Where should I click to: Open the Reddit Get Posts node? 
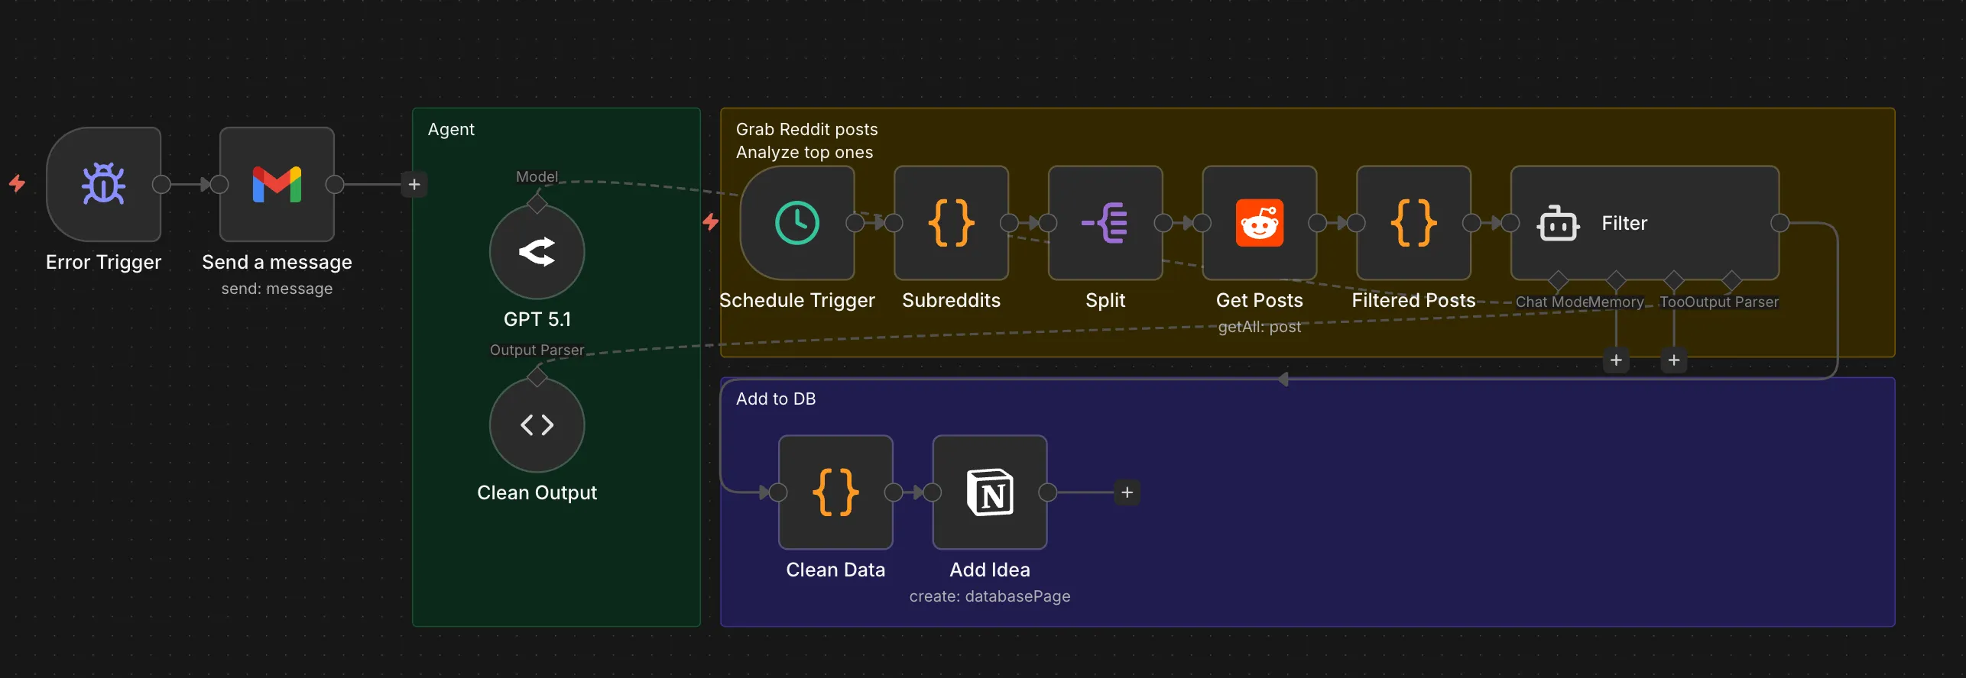[x=1260, y=223]
